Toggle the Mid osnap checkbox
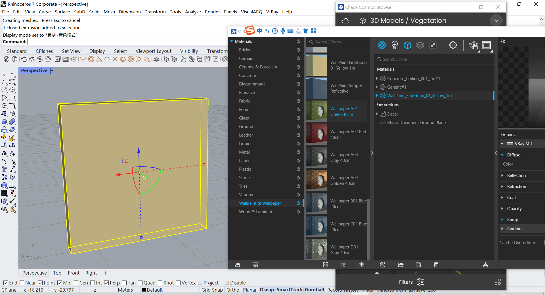Image resolution: width=545 pixels, height=295 pixels. click(60, 283)
